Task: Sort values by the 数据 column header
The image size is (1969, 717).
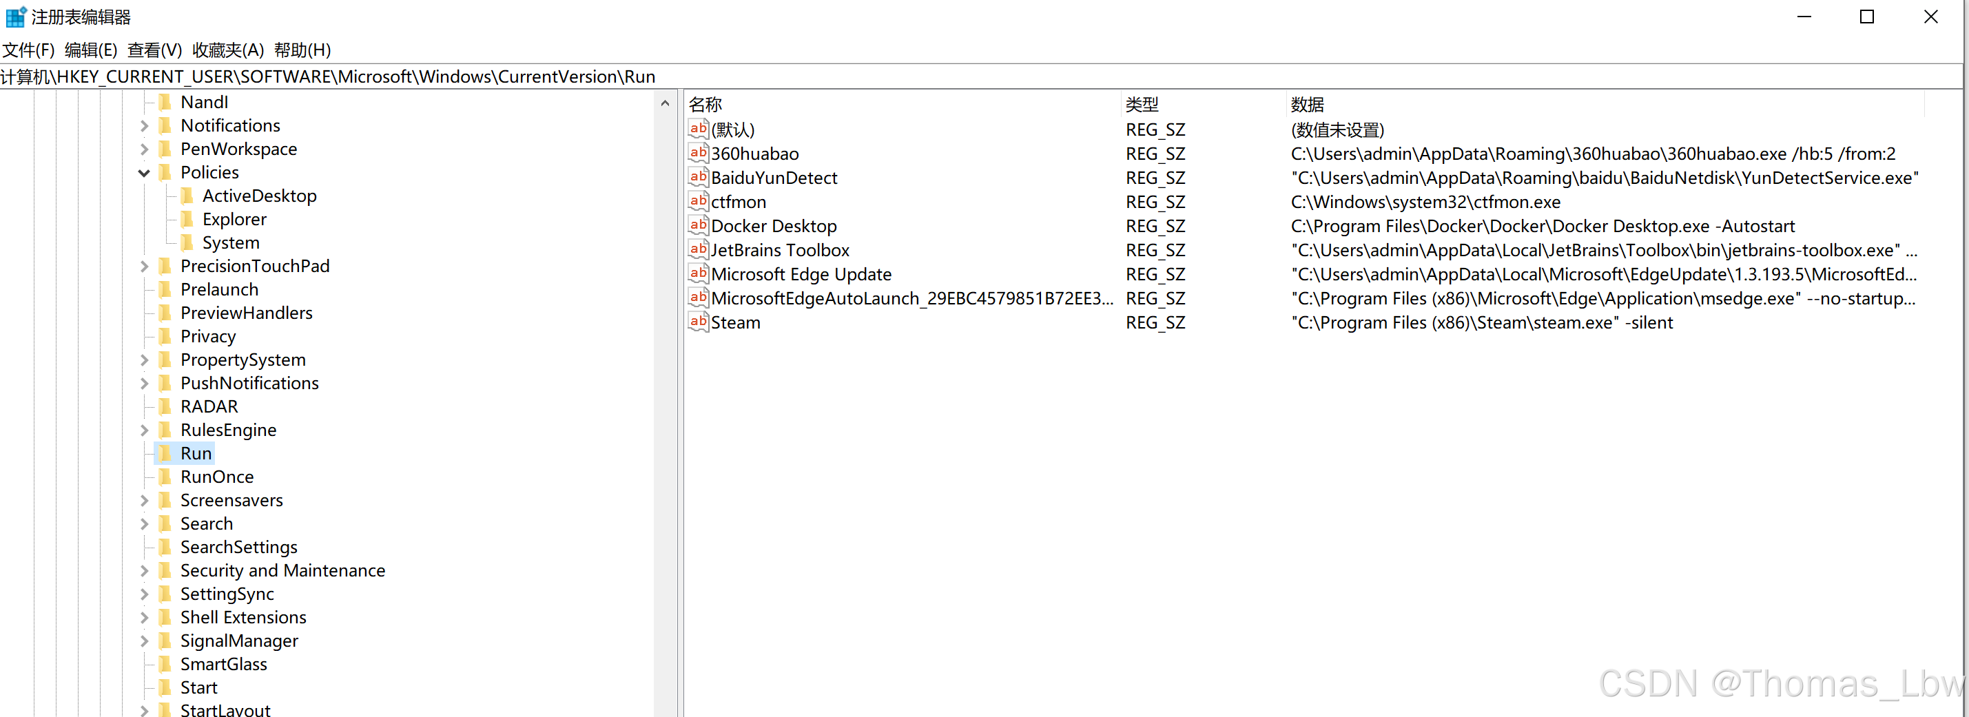Action: coord(1605,104)
